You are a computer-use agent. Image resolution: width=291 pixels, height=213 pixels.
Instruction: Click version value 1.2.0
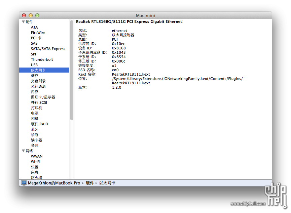(116, 87)
